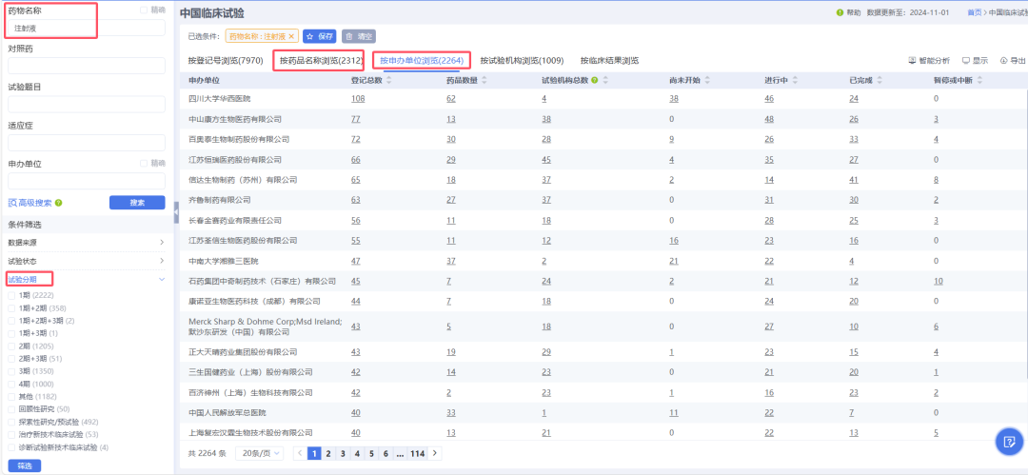Image resolution: width=1028 pixels, height=475 pixels.
Task: Expand the 试验状态 filter section
Action: pos(161,261)
